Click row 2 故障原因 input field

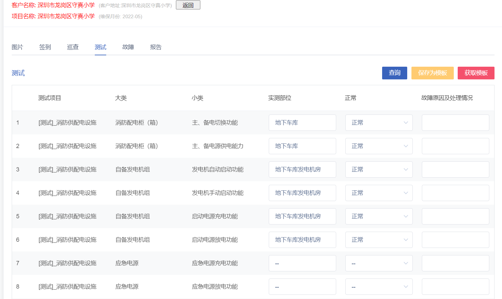[455, 146]
